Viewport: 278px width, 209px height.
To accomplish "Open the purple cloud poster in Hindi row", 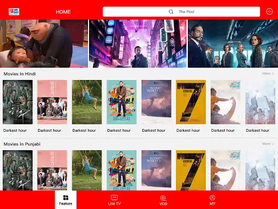I will 156,102.
